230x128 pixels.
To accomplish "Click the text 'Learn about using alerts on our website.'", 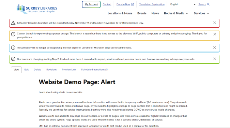I will coord(61,92).
